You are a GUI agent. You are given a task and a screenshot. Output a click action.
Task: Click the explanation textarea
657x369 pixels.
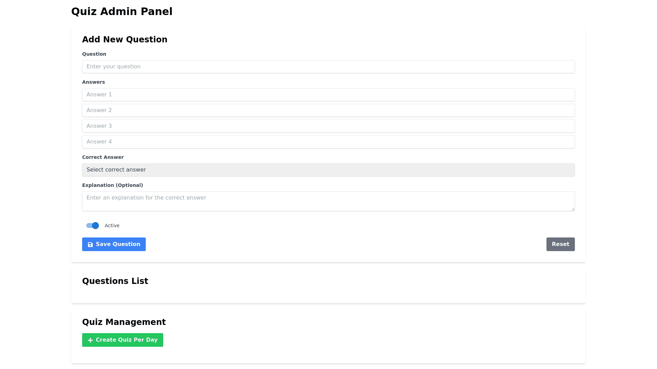tap(328, 201)
